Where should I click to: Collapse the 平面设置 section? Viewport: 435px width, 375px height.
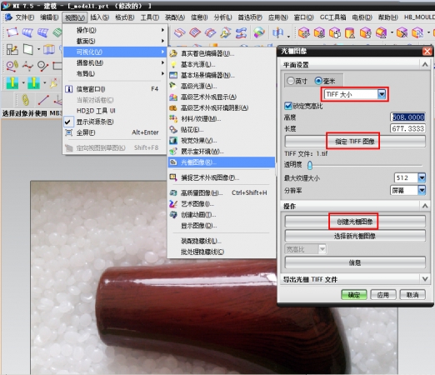pyautogui.click(x=425, y=65)
